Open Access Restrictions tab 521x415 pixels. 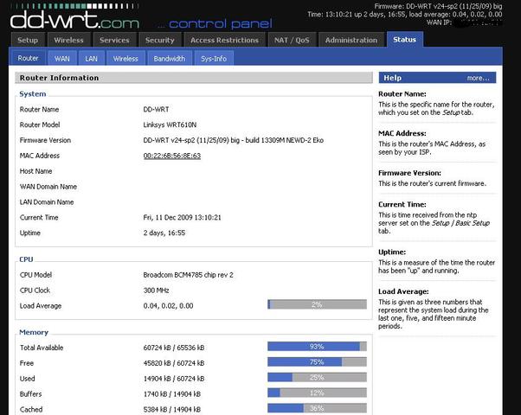224,40
